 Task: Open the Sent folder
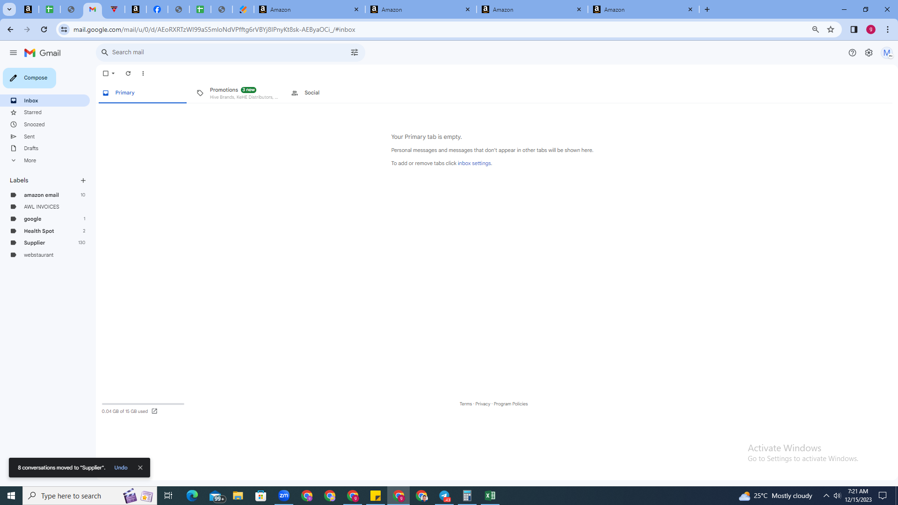coord(45,137)
